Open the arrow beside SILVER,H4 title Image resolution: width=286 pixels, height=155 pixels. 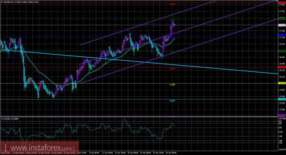[2, 2]
